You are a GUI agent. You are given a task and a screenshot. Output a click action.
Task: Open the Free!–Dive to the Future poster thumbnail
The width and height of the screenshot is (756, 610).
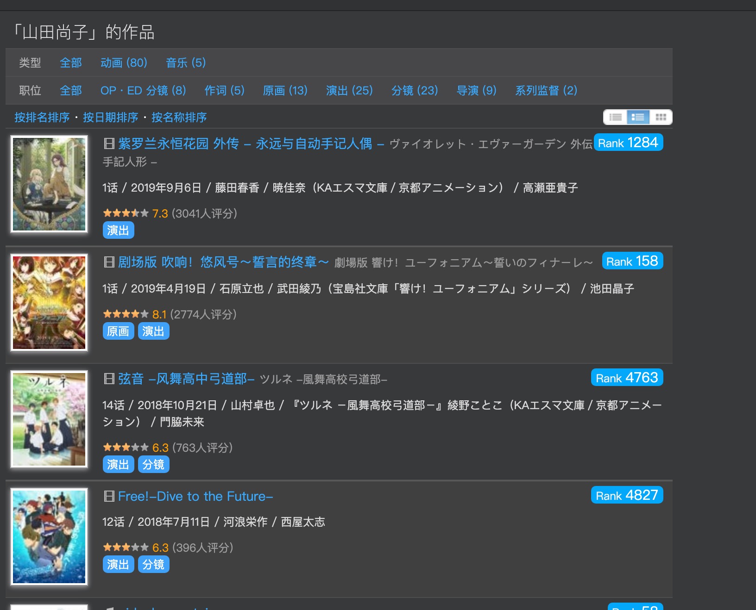(49, 537)
